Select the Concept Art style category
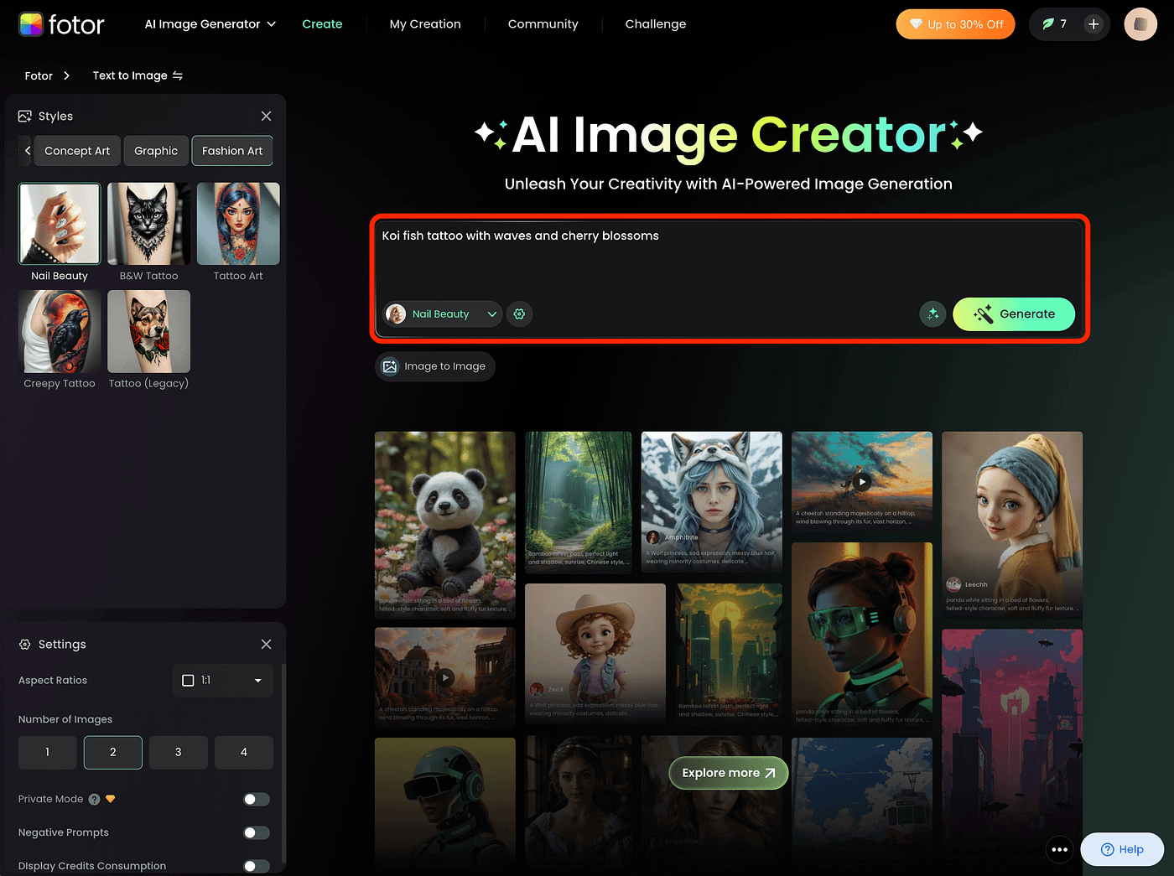 click(77, 151)
